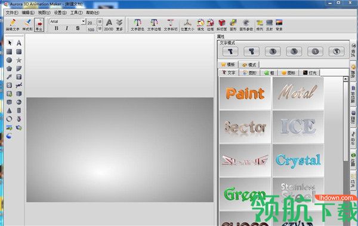Open the 背景 background toolbar icon
The height and width of the screenshot is (226, 358).
coord(279,25)
